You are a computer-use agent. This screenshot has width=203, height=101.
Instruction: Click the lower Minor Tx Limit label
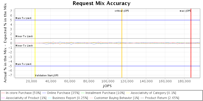click(x=24, y=46)
